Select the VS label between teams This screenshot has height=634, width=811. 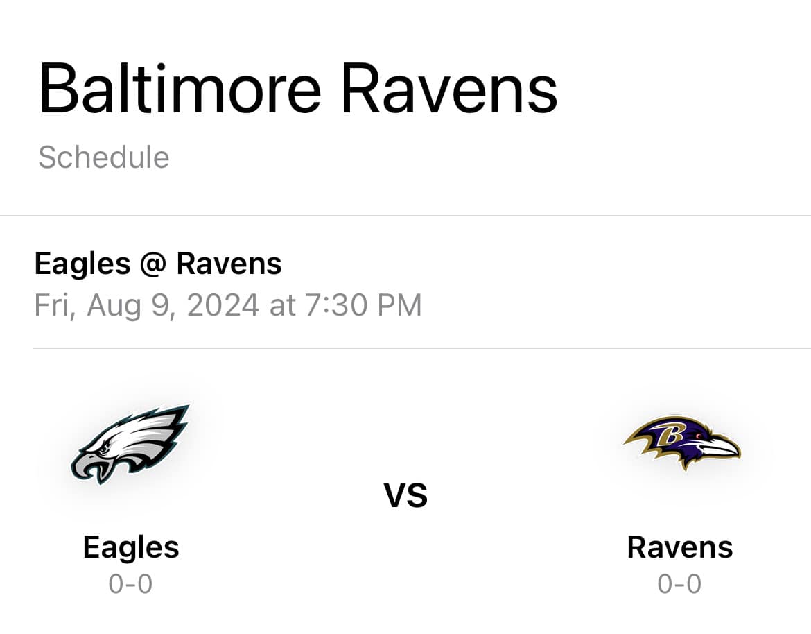pos(405,495)
